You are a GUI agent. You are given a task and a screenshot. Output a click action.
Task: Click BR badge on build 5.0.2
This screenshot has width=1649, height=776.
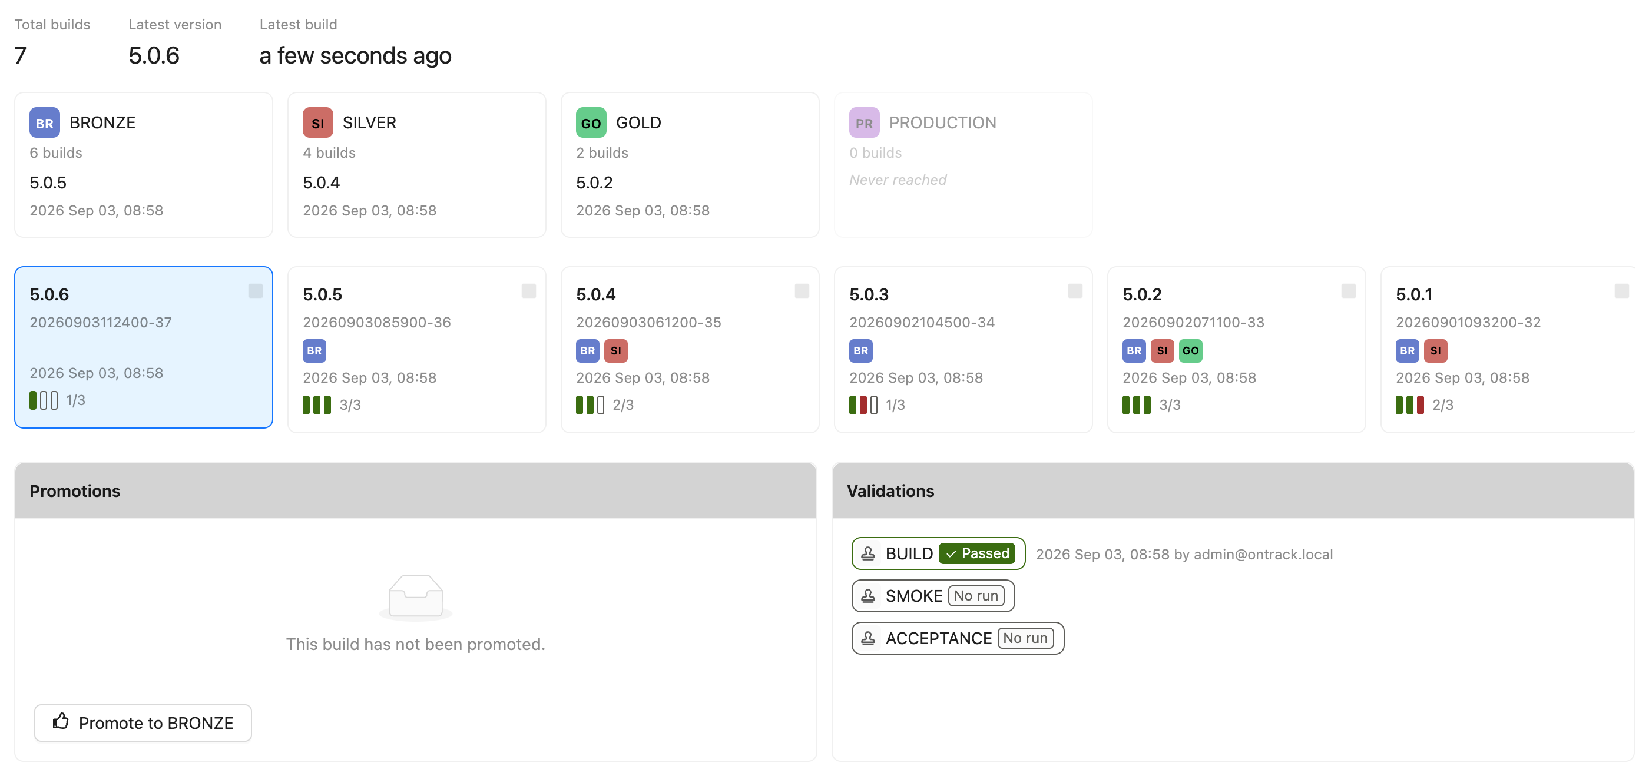point(1134,350)
